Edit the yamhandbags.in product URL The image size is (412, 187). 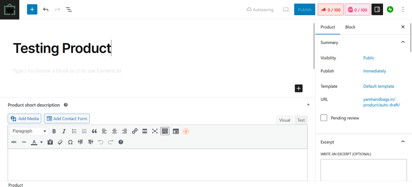point(382,102)
